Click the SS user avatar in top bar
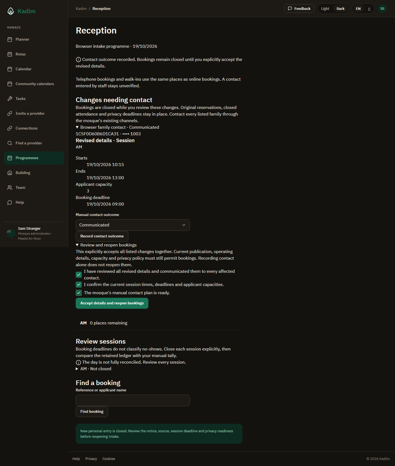 (382, 9)
